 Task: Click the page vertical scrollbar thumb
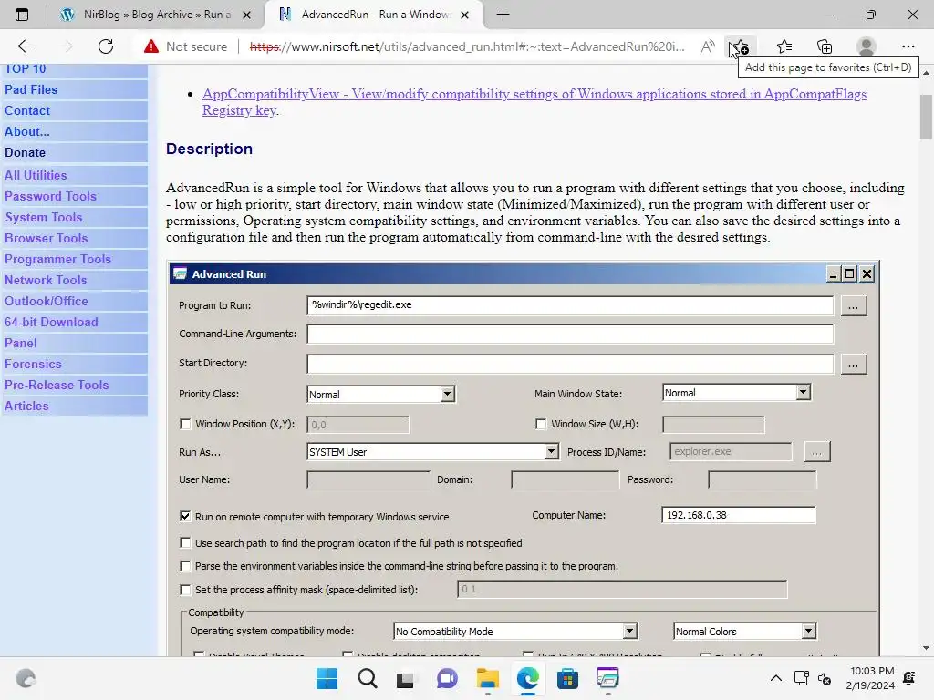coord(926,117)
